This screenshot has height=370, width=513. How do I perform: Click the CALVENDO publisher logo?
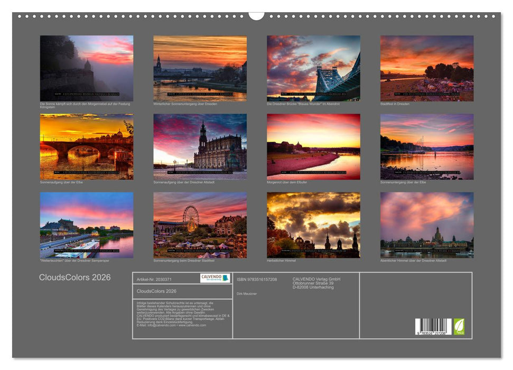click(x=216, y=278)
